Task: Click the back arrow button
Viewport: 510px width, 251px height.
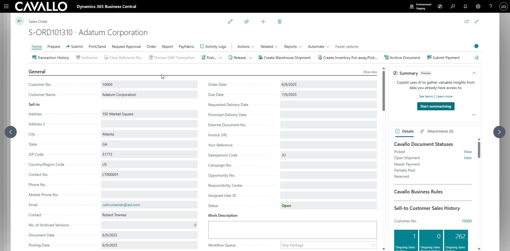Action: [x=19, y=21]
